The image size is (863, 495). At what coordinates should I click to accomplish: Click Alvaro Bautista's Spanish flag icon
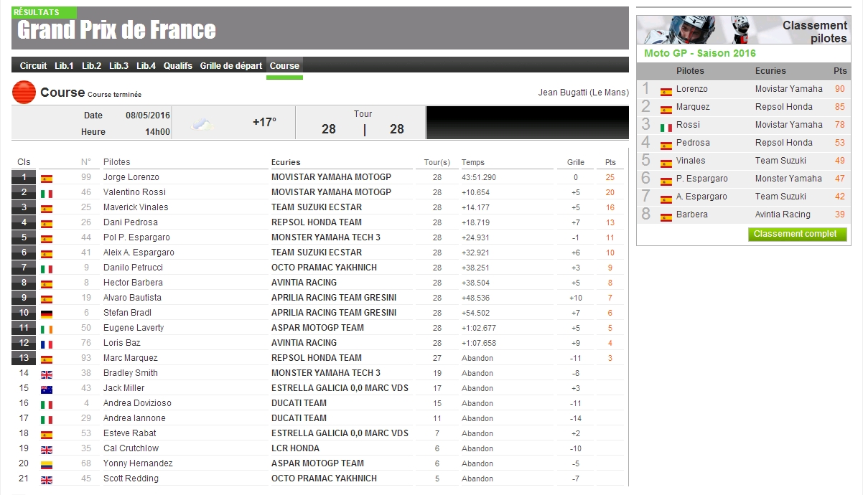(47, 298)
